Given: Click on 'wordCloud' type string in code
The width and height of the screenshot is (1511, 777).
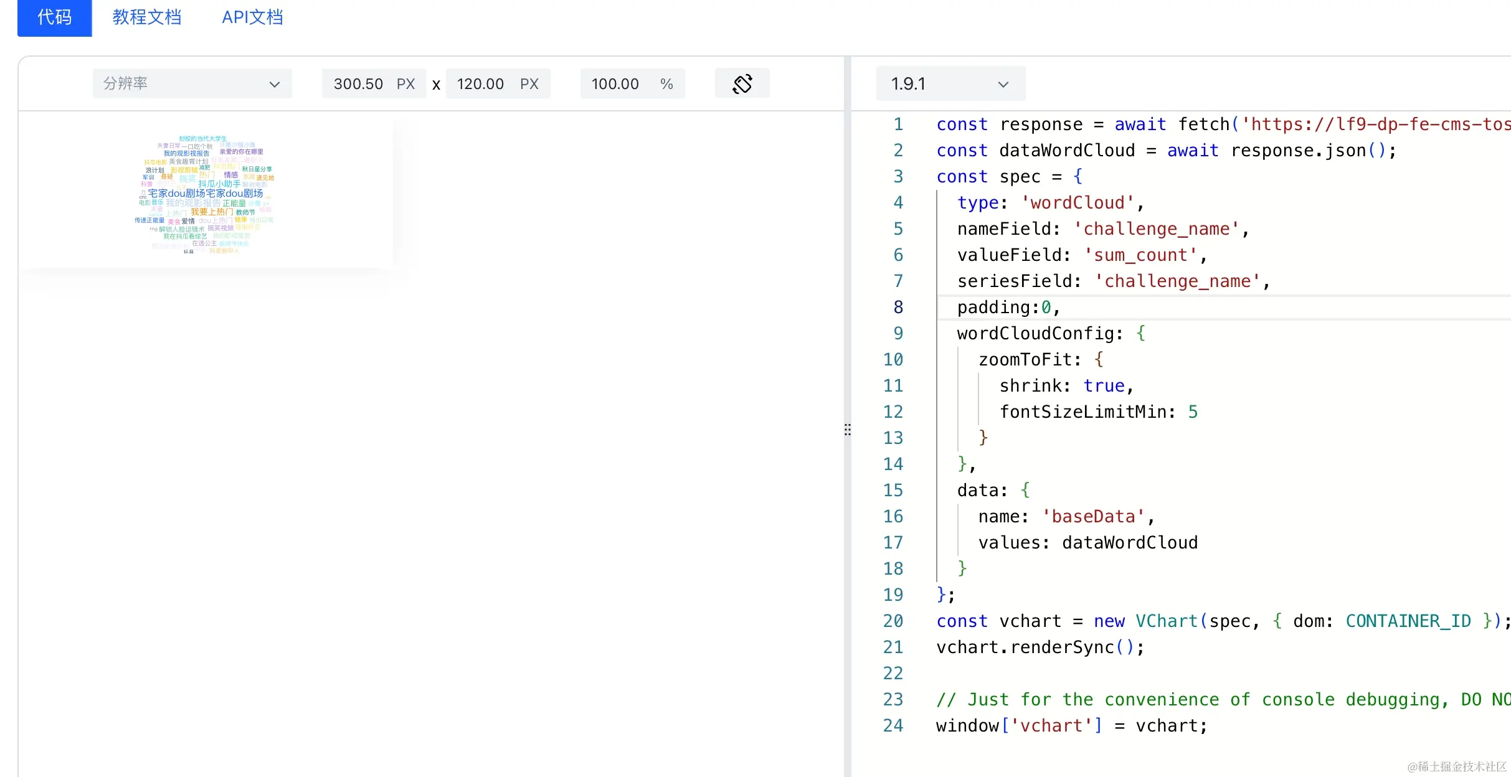Looking at the screenshot, I should (1077, 203).
